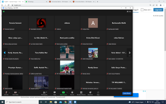The height and width of the screenshot is (104, 166).
Task: Click the imgbb.com address bar
Action: pyautogui.click(x=79, y=5)
